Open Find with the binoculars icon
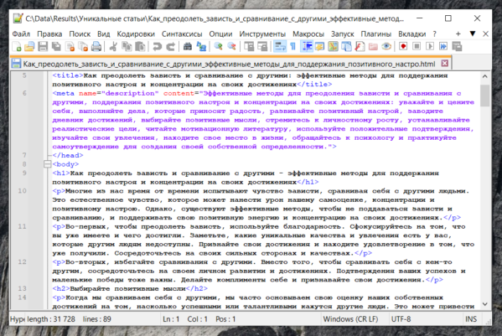502x336 pixels. pos(188,47)
